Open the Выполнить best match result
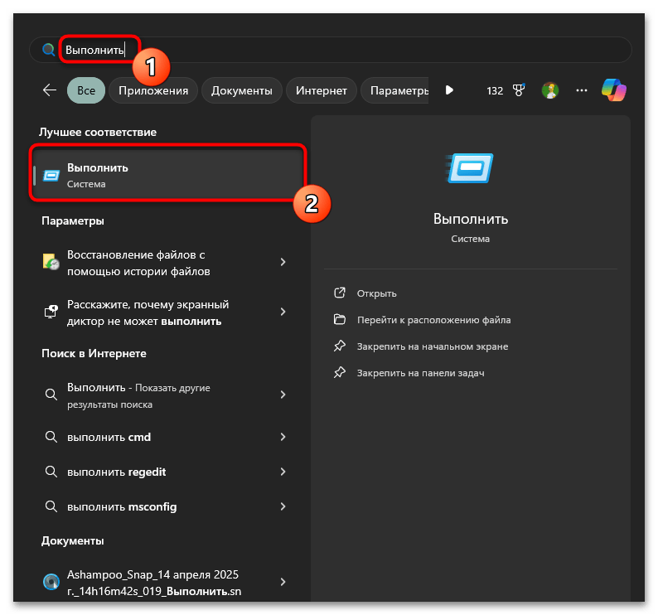 point(168,175)
